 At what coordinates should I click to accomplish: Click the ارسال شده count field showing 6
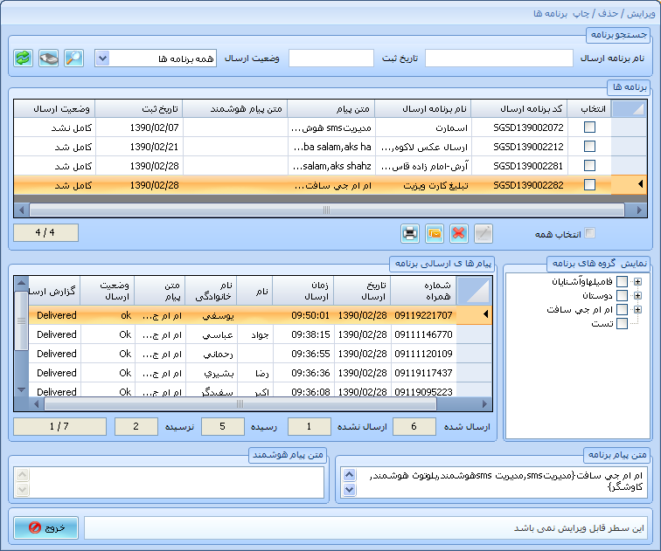tap(414, 426)
